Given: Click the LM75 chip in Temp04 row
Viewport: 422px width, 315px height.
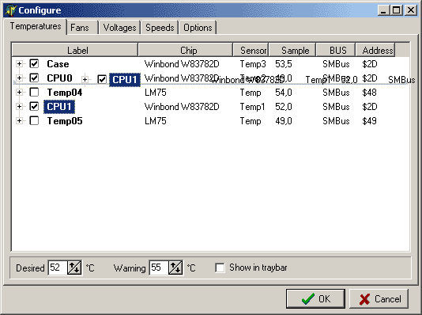Looking at the screenshot, I should pyautogui.click(x=156, y=93).
